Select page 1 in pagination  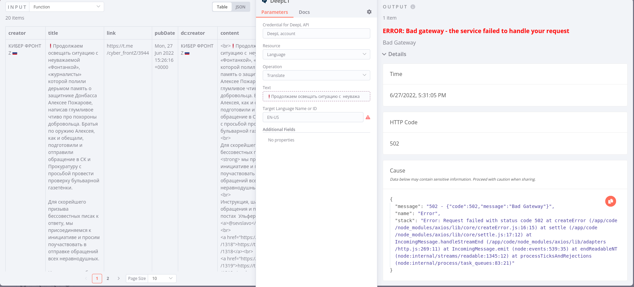(x=97, y=279)
